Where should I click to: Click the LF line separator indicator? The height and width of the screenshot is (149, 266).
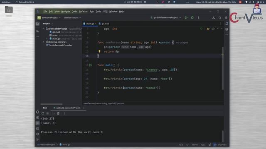coord(187,144)
